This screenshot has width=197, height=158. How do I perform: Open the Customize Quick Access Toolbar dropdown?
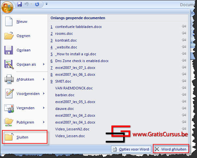pyautogui.click(x=47, y=4)
